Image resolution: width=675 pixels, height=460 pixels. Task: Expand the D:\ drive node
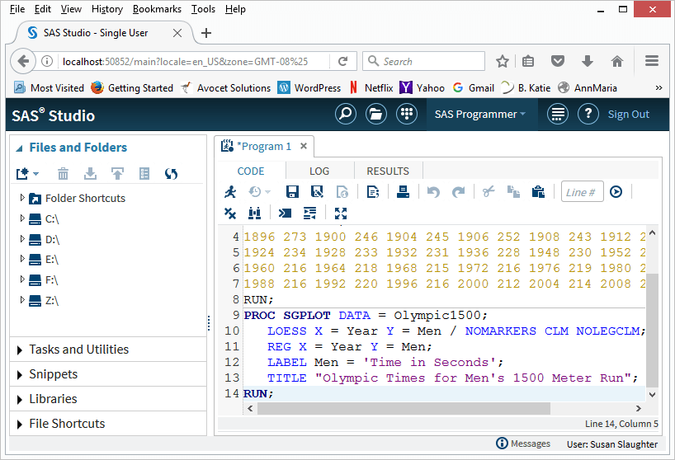22,238
